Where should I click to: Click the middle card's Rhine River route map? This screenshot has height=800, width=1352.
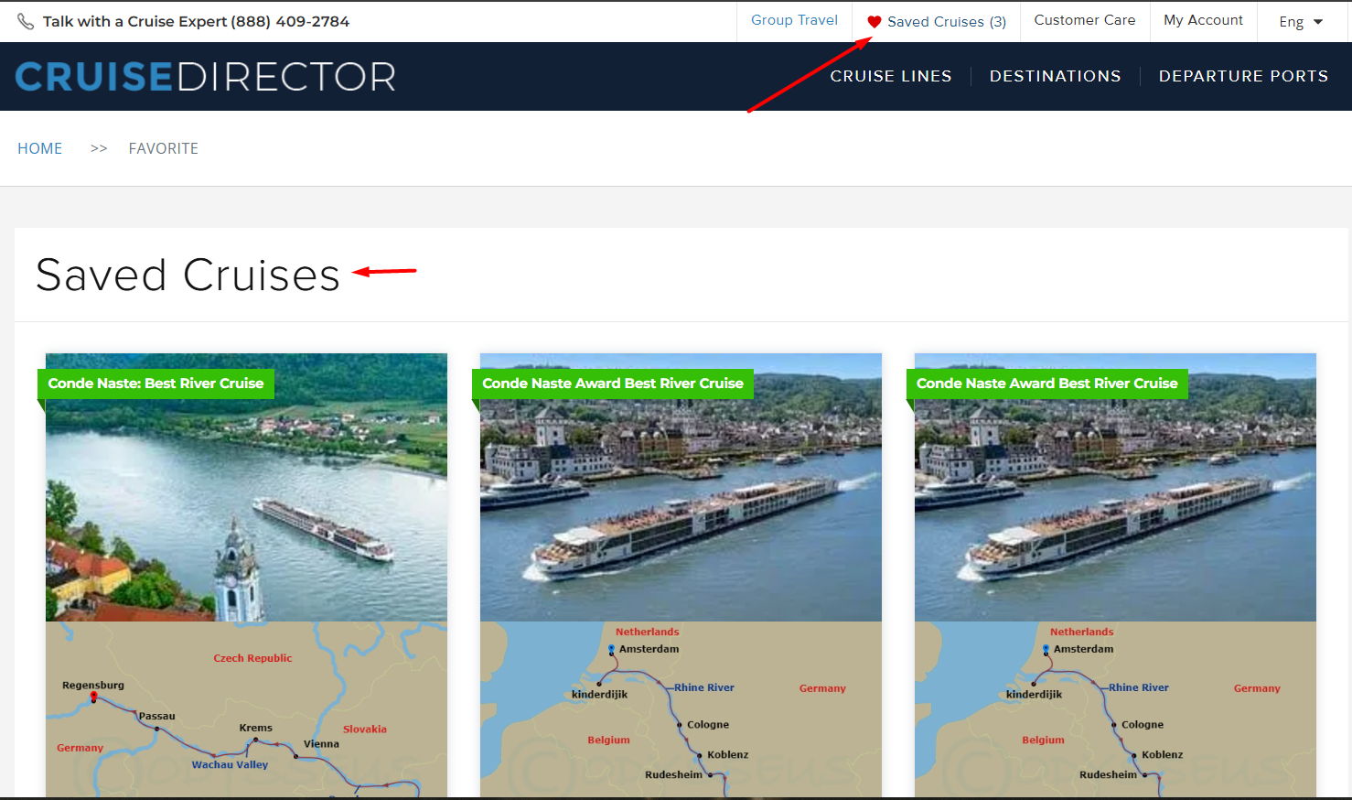coord(681,709)
